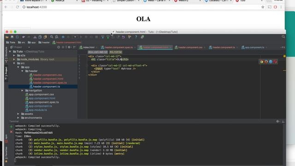Show hidden editor tabs list
This screenshot has height=166, width=295.
point(283,47)
